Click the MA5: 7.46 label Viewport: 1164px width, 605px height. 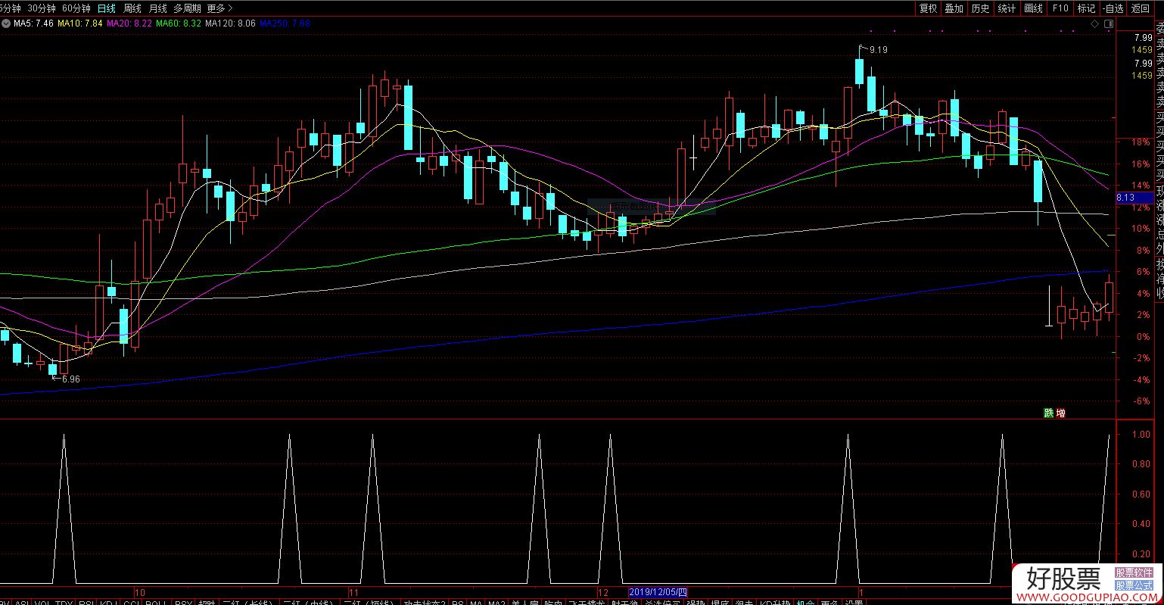34,23
